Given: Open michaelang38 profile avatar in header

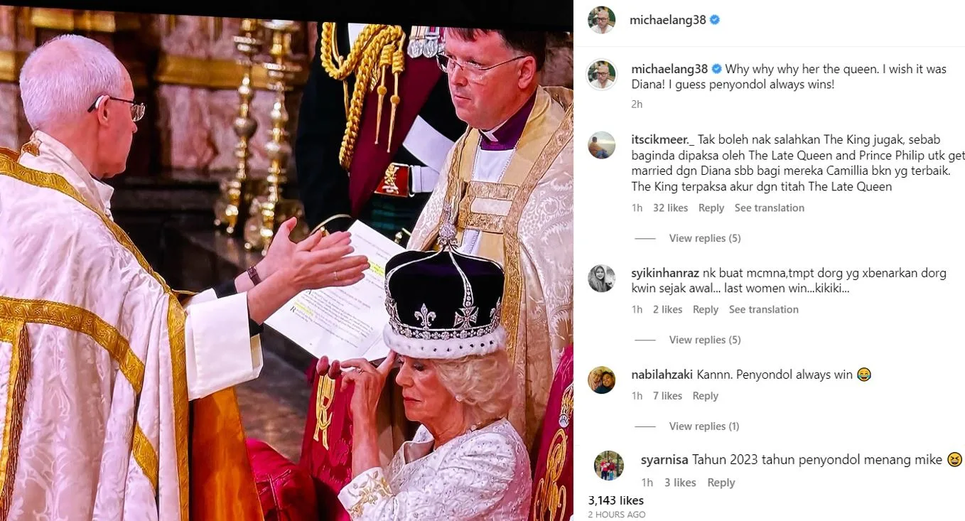Looking at the screenshot, I should (601, 20).
